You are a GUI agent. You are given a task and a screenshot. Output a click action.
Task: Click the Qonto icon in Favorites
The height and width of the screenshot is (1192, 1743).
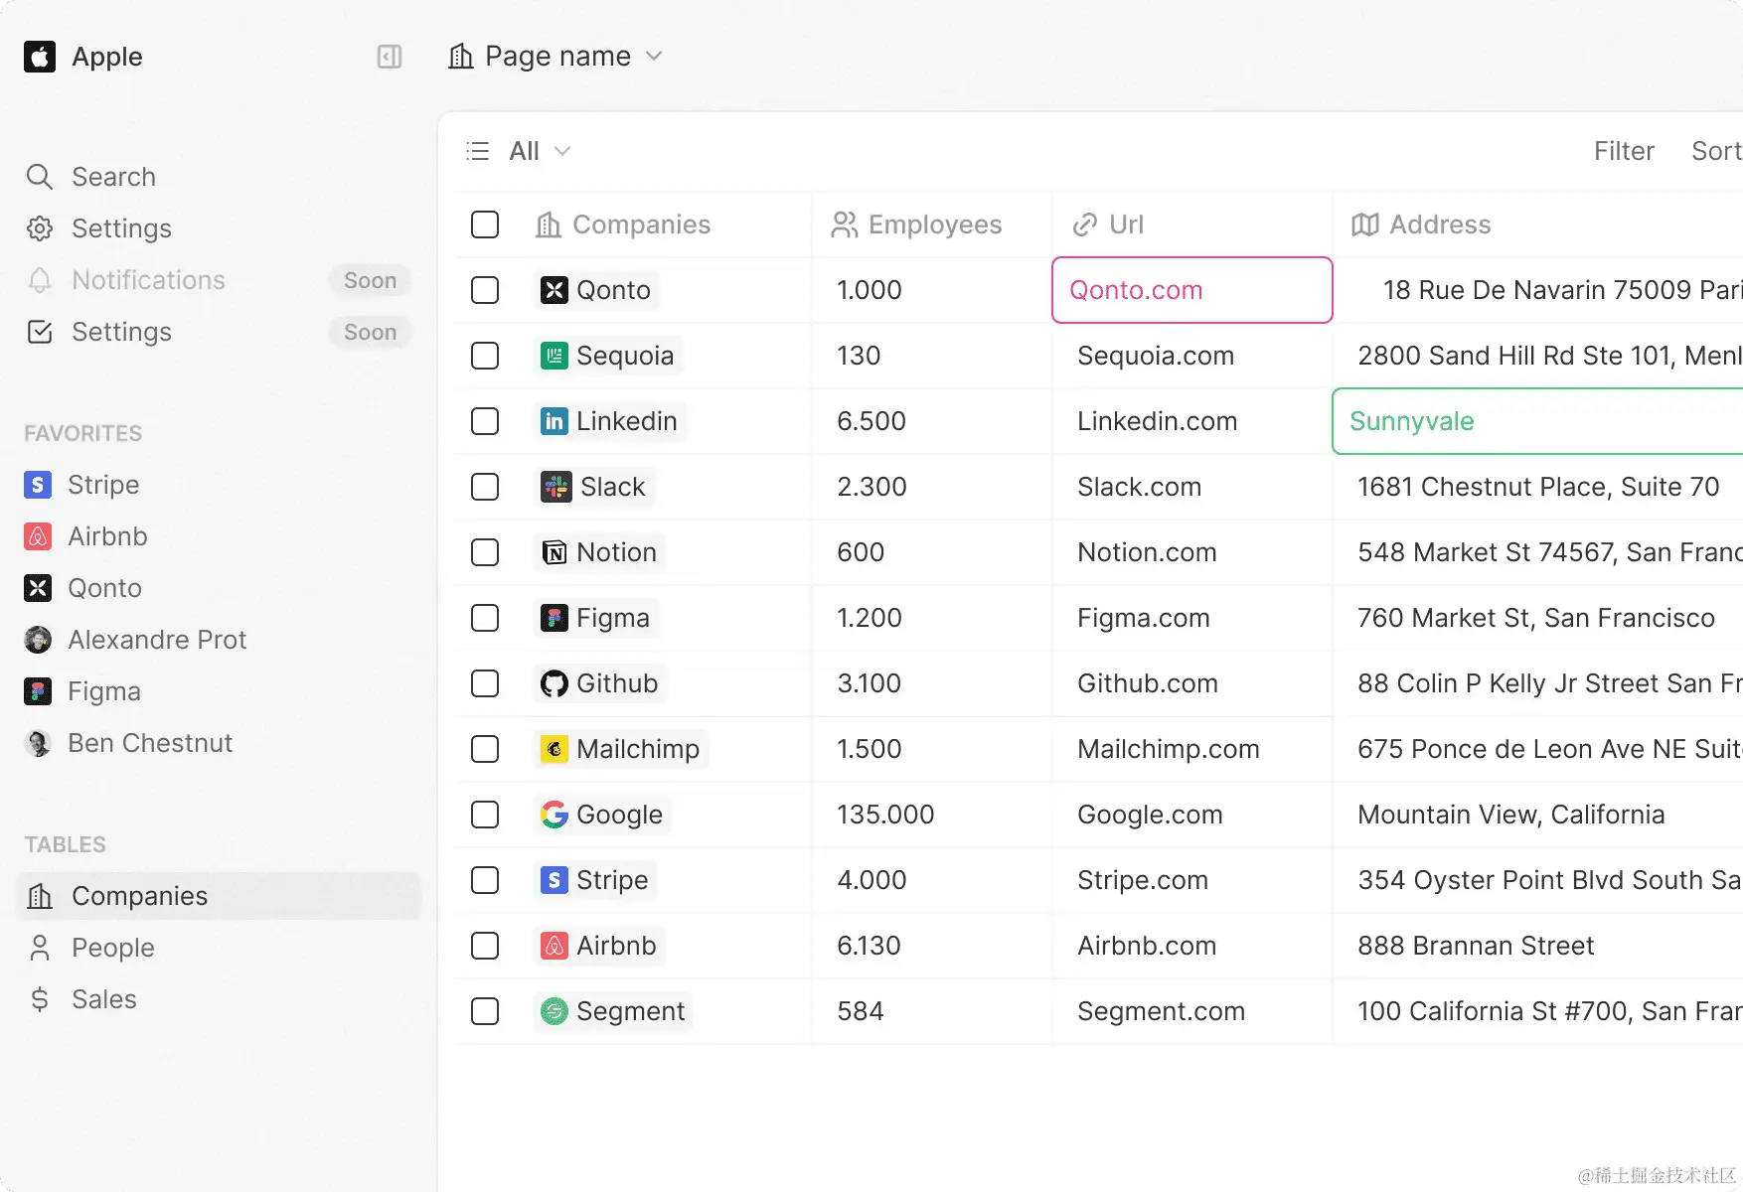38,588
